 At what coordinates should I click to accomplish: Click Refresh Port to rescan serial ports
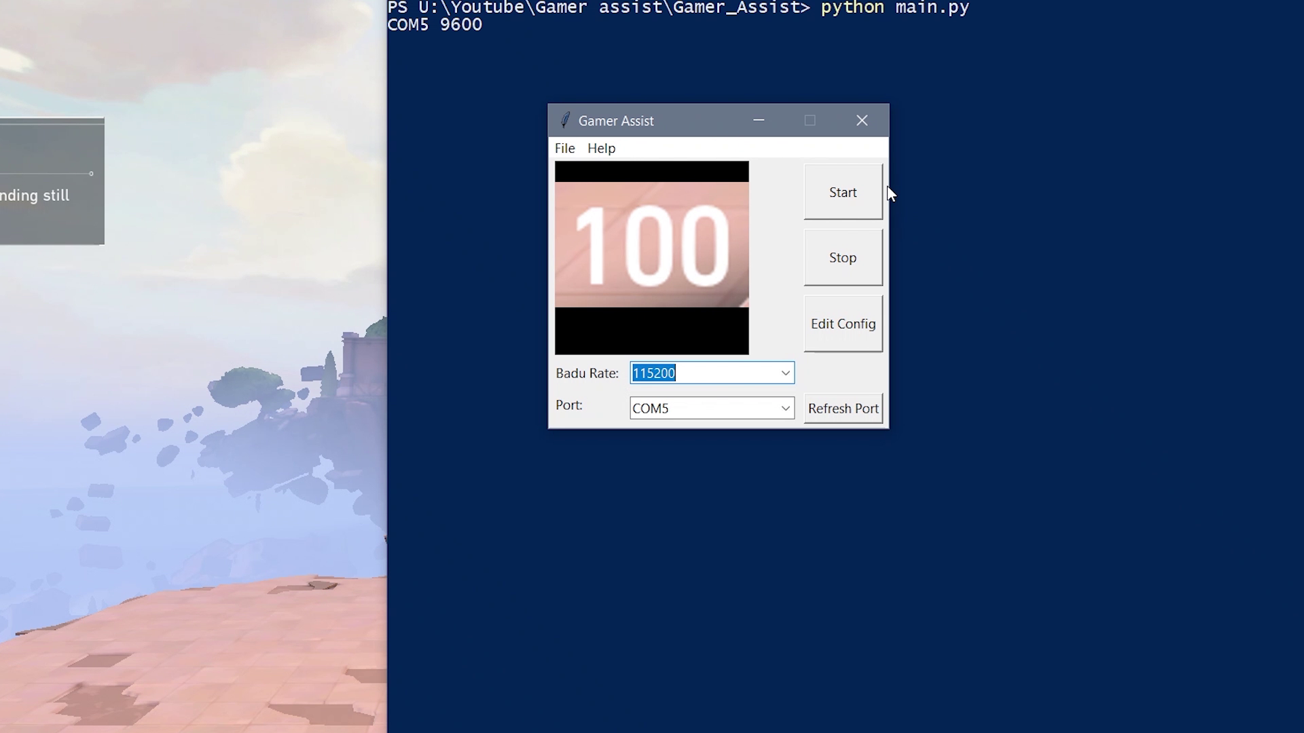(x=843, y=408)
